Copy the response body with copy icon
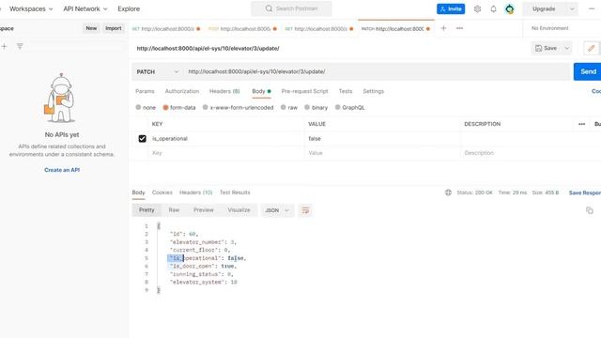The width and height of the screenshot is (601, 338). 590,210
